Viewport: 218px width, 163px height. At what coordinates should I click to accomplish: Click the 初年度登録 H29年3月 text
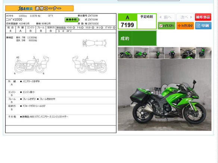tap(18, 23)
